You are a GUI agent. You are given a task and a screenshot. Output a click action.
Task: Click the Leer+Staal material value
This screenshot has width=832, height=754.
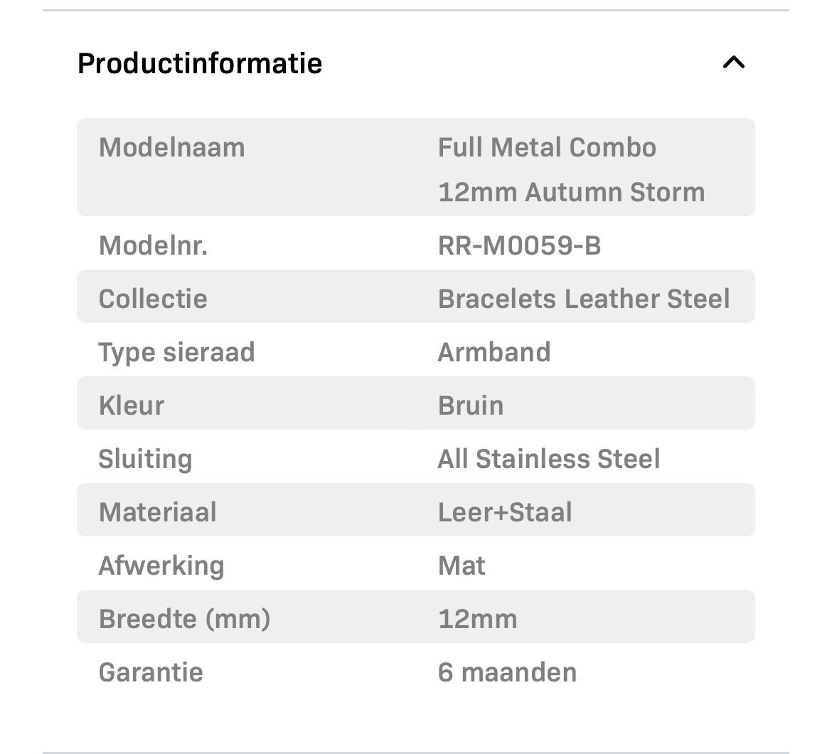tap(505, 512)
